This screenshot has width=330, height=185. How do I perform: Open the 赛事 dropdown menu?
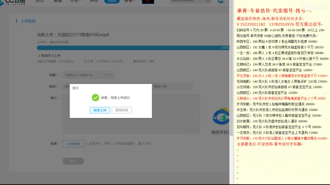[130, 1]
